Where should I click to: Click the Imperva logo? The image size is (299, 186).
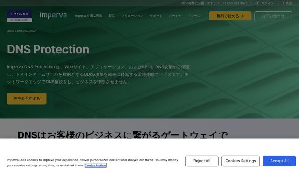coord(53,15)
